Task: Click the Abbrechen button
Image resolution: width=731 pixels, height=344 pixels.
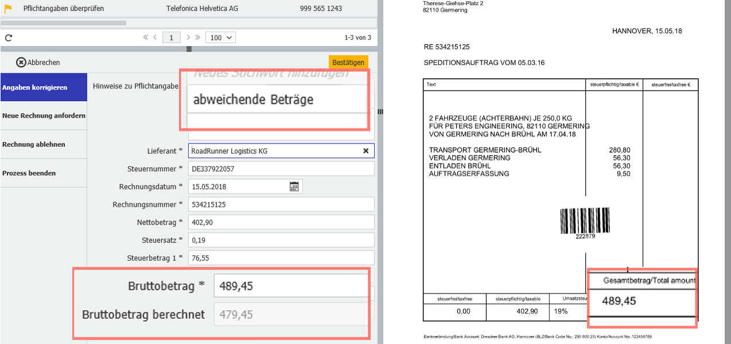Action: [x=38, y=63]
